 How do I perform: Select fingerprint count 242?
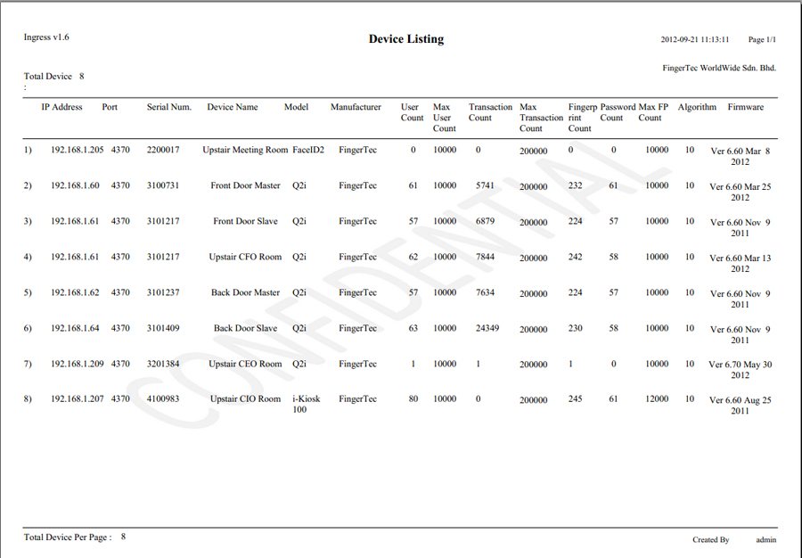[576, 257]
